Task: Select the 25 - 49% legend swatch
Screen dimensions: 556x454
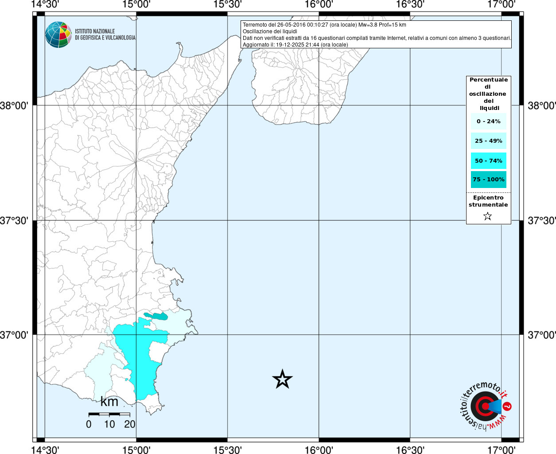Action: tap(489, 141)
